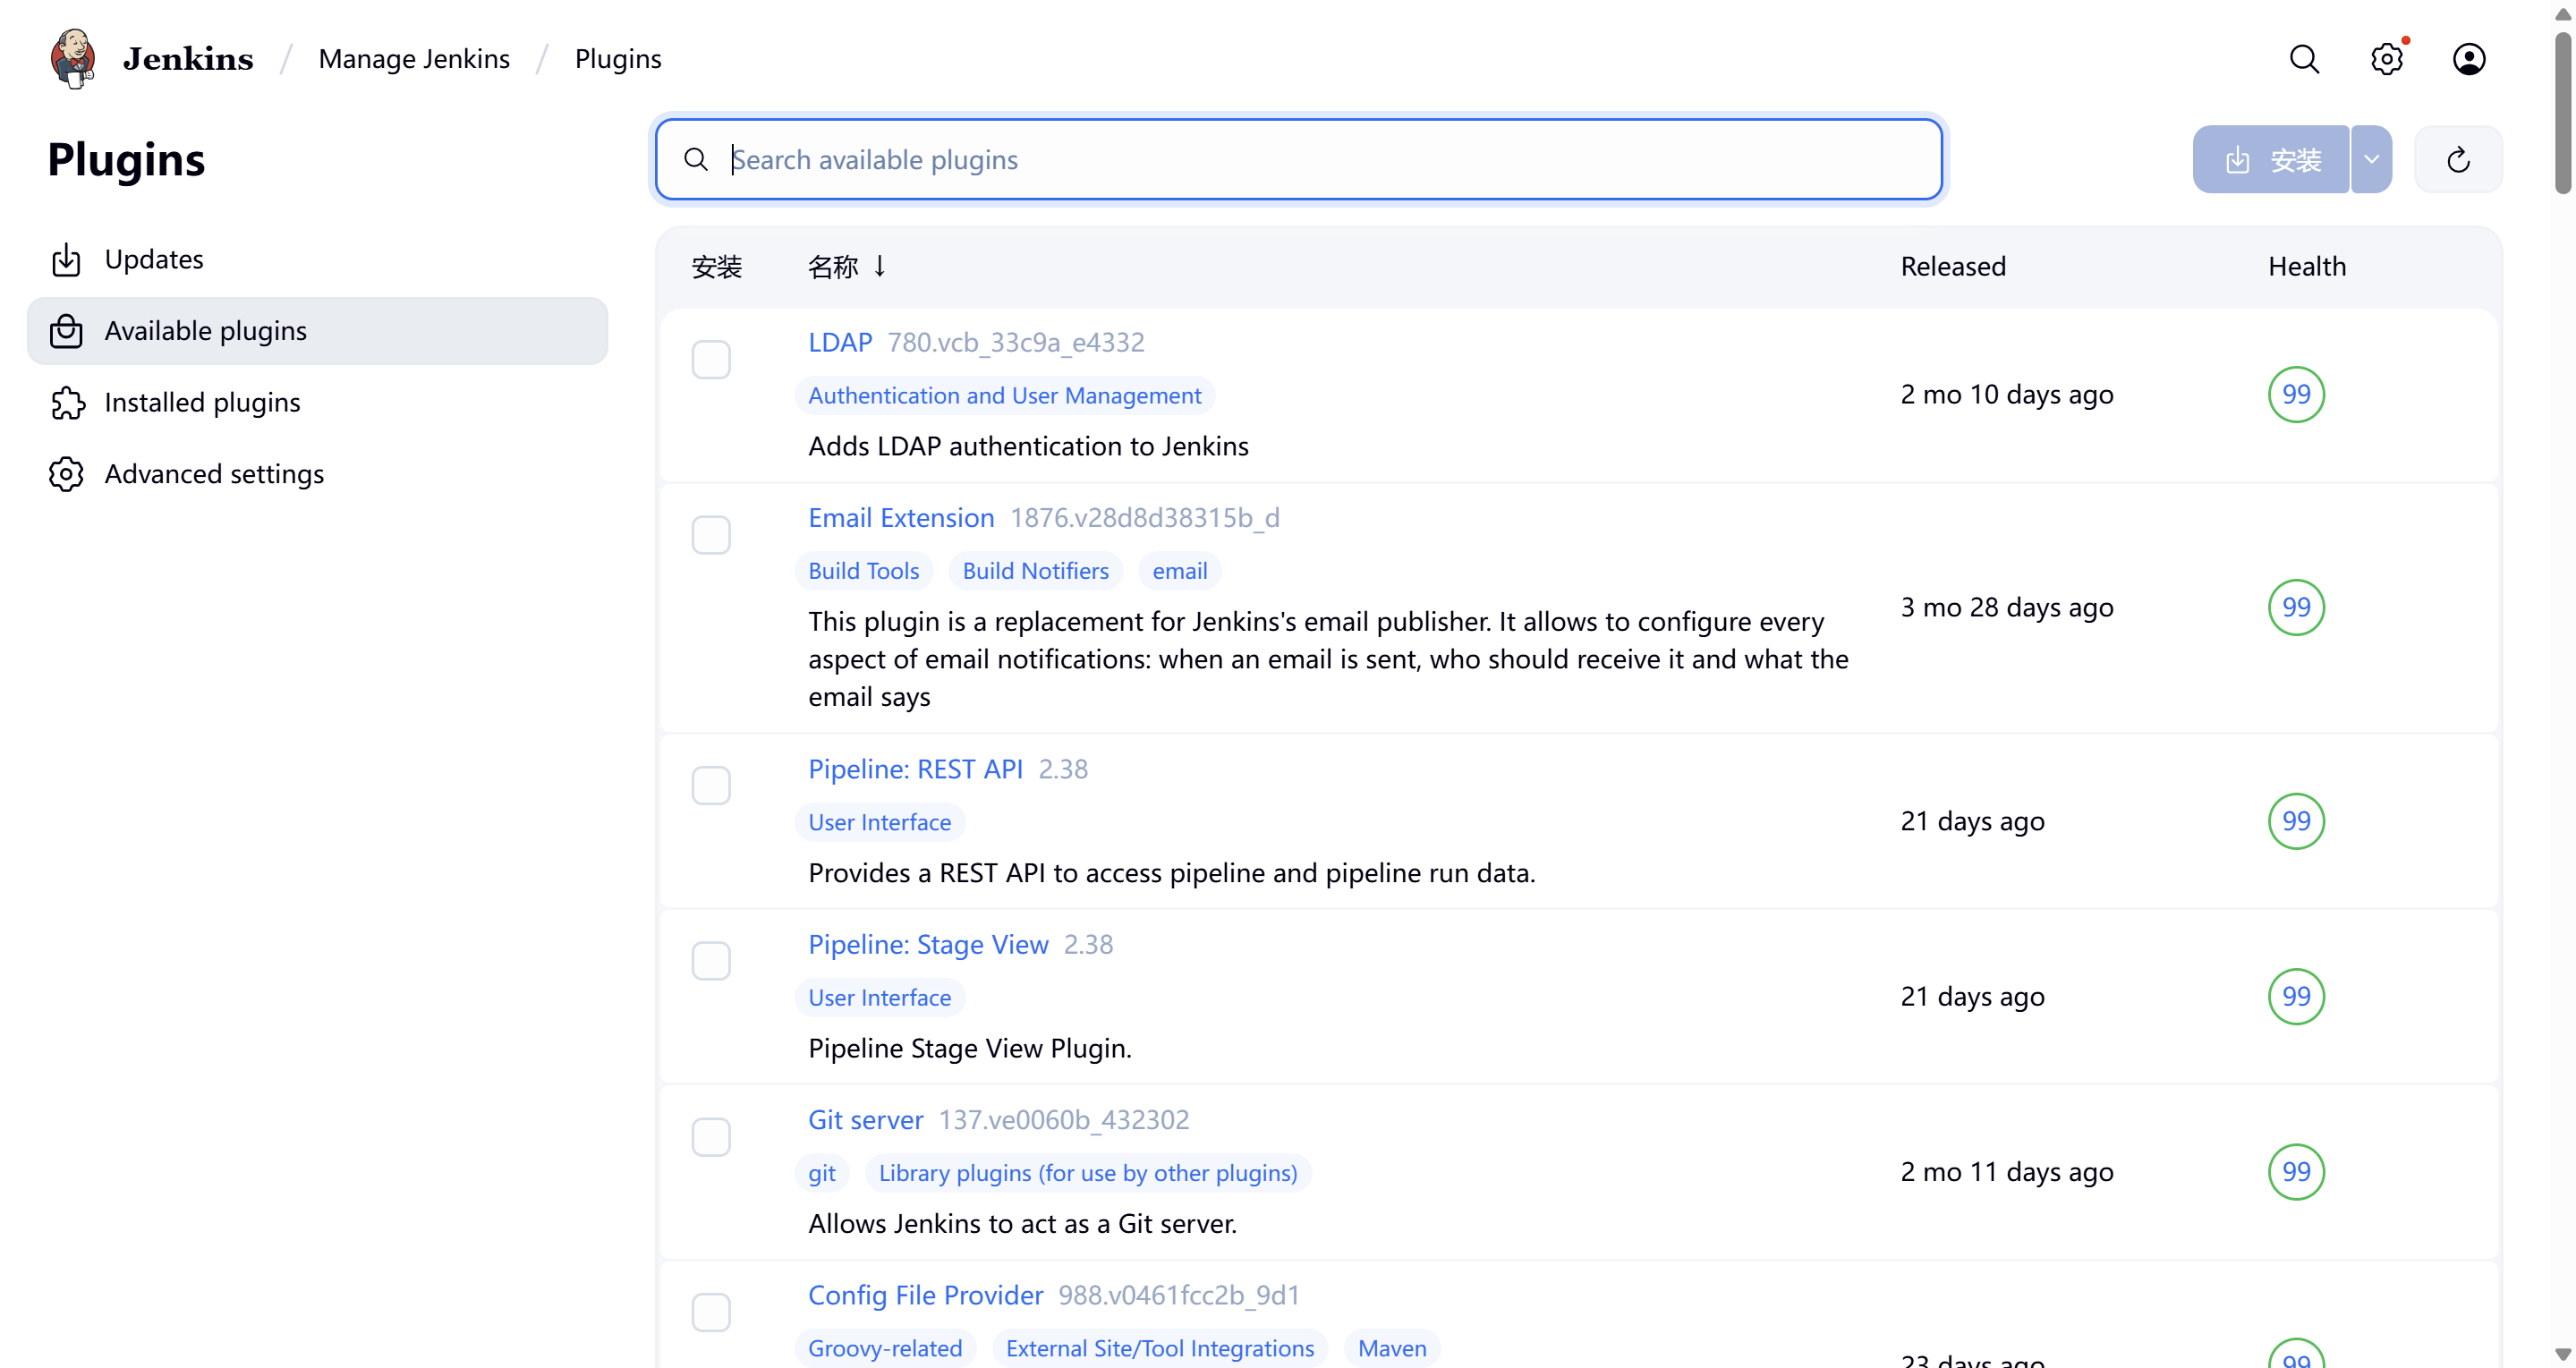Click the Jenkins butler logo icon
The image size is (2576, 1368).
[73, 58]
